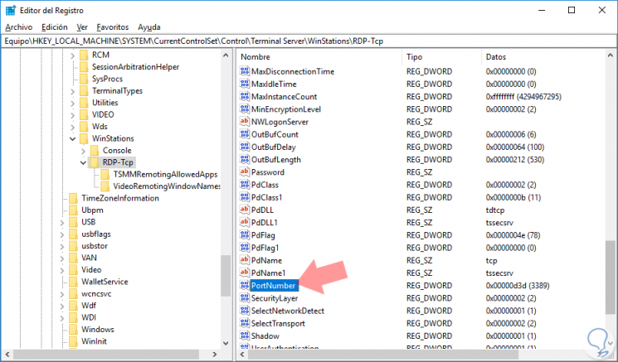Viewport: 618px width, 362px height.
Task: Click the TSMMRemotingAllowedApps folder icon
Action: click(x=105, y=174)
